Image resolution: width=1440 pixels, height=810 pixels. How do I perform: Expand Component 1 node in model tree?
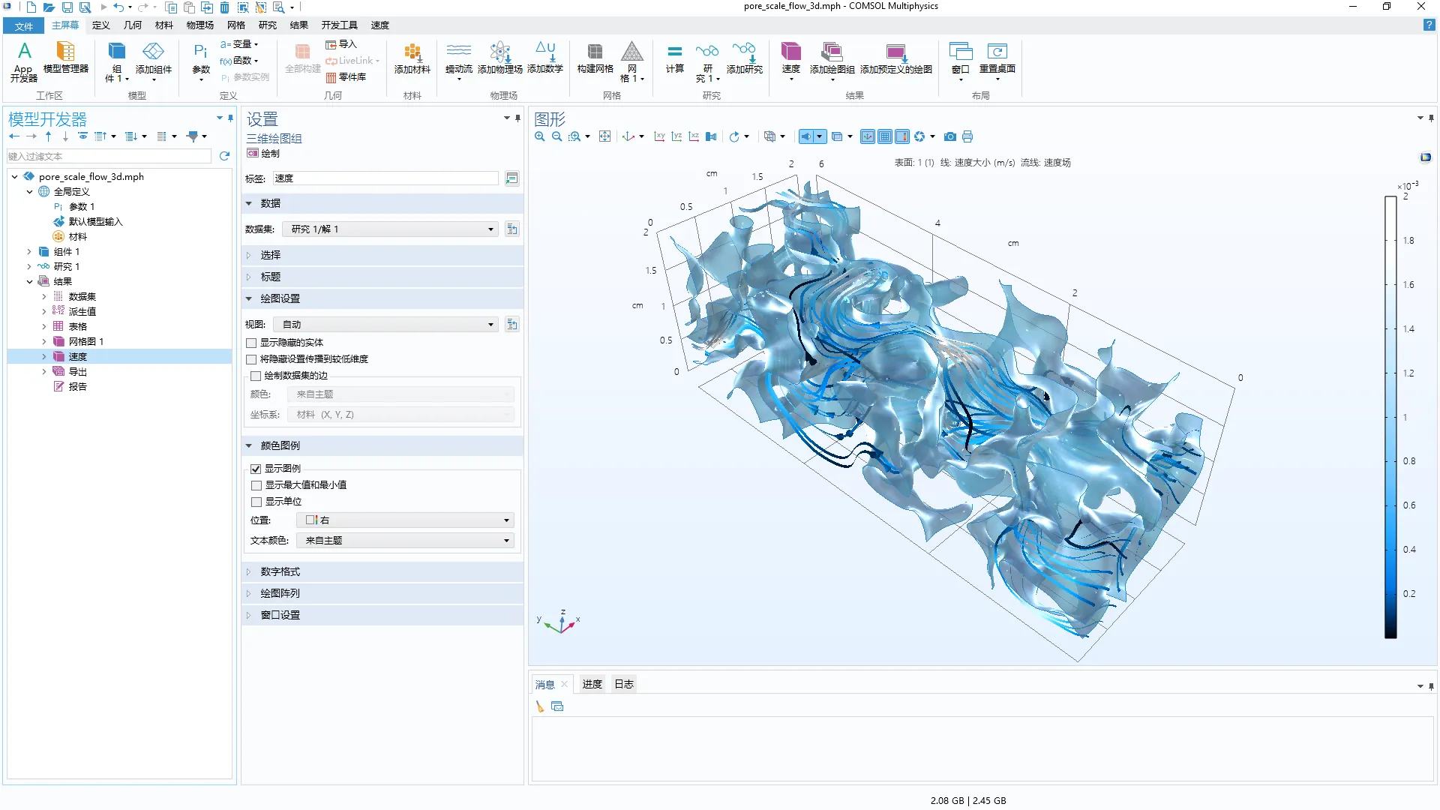click(x=29, y=252)
